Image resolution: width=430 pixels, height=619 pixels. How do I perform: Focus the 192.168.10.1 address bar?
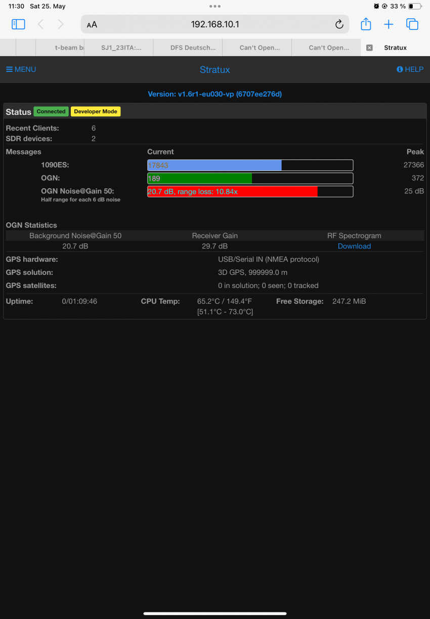(x=215, y=24)
